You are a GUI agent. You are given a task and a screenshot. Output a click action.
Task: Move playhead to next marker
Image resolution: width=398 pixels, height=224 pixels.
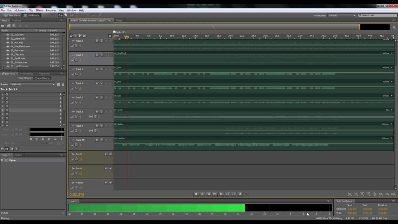coord(240,194)
